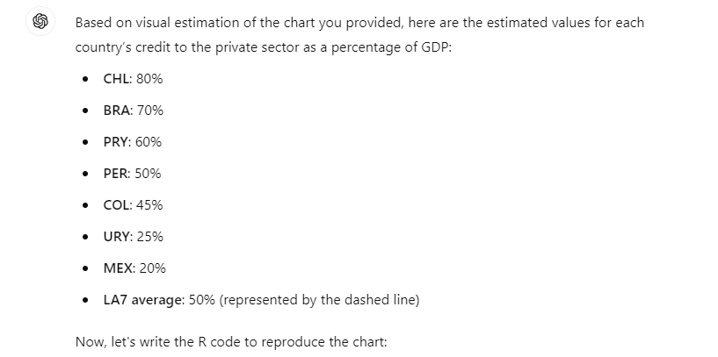Click 'Now, let's write the R code' line
718x357 pixels.
pos(231,342)
